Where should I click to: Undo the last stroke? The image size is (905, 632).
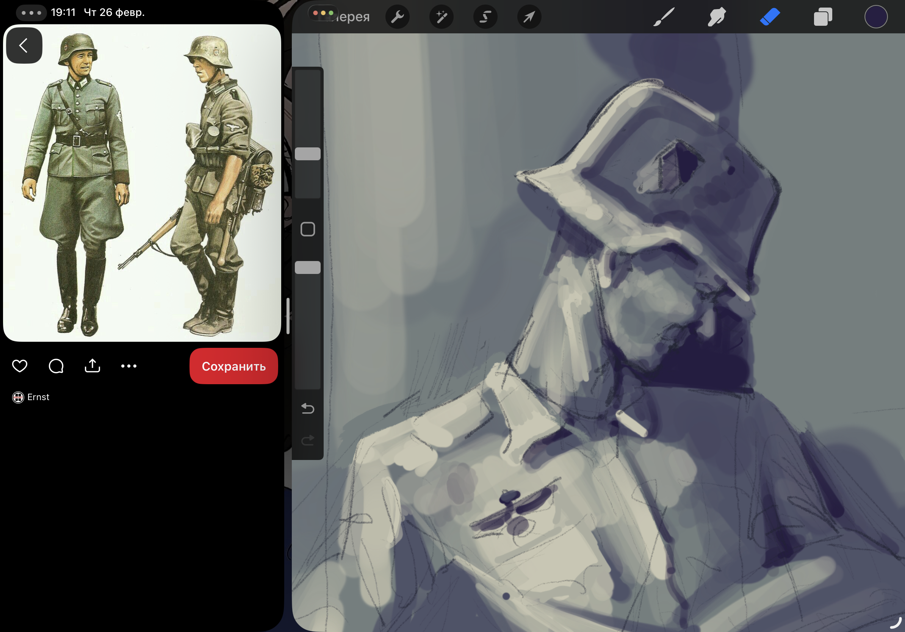(307, 408)
